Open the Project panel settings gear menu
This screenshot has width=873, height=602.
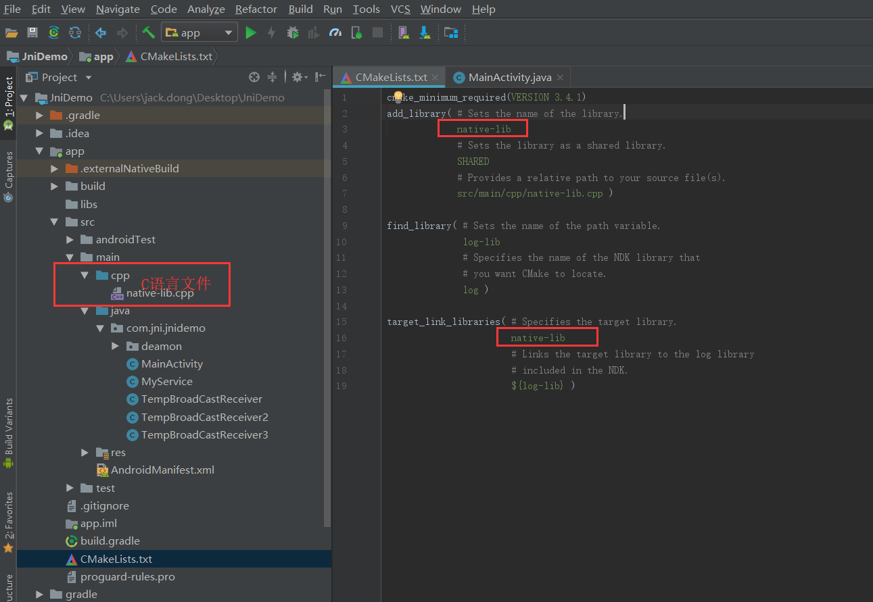click(298, 76)
